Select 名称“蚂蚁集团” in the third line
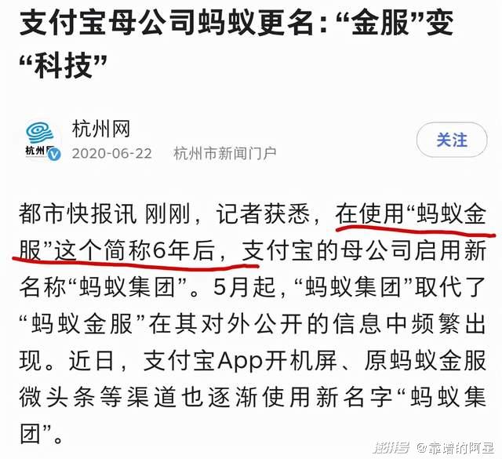The height and width of the screenshot is (459, 502). (103, 286)
